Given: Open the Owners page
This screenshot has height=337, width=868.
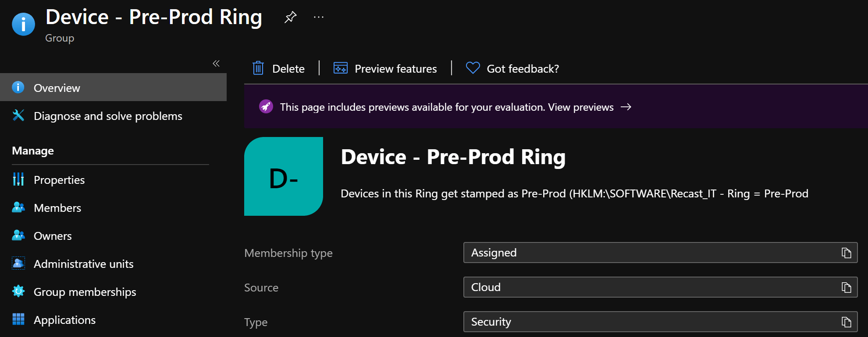Looking at the screenshot, I should (x=53, y=236).
